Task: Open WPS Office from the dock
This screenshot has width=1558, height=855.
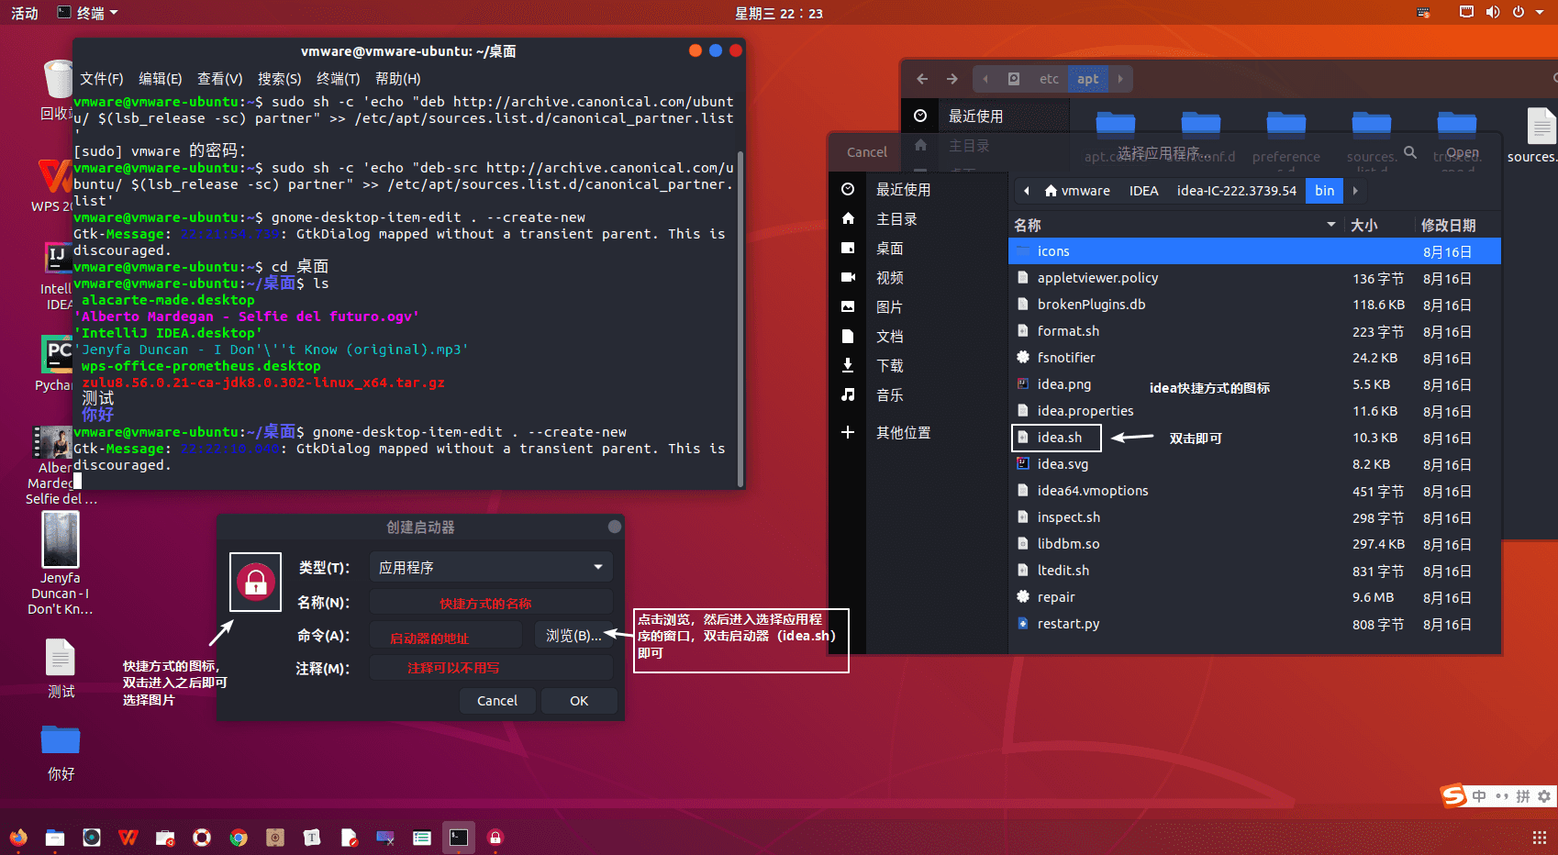Action: (x=128, y=837)
